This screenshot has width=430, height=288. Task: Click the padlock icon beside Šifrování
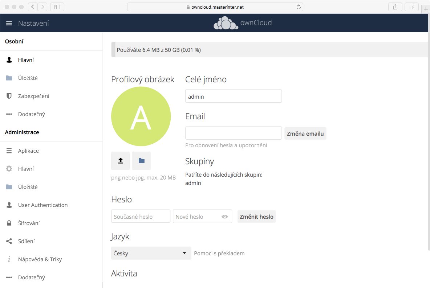(9, 223)
